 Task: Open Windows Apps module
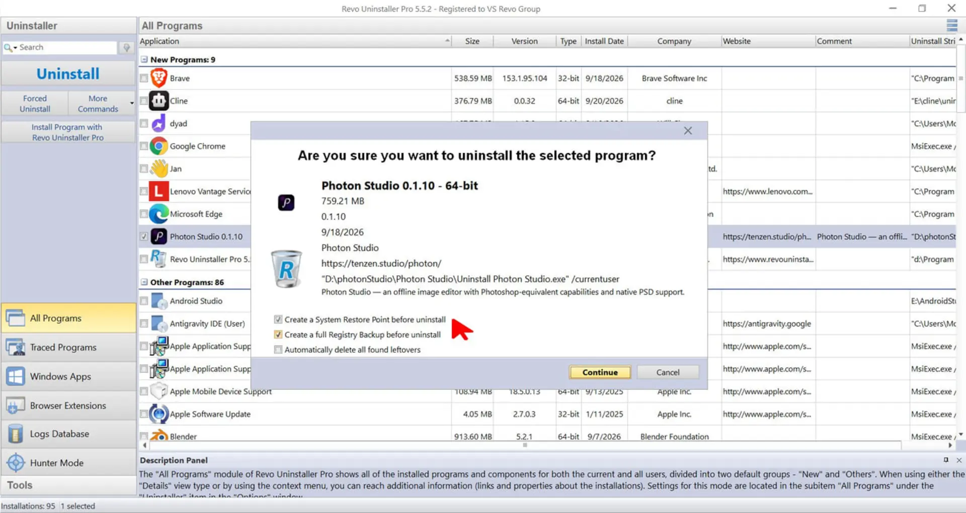pyautogui.click(x=68, y=376)
